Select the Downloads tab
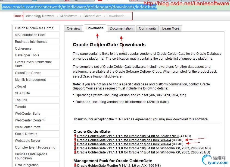 tap(95, 28)
